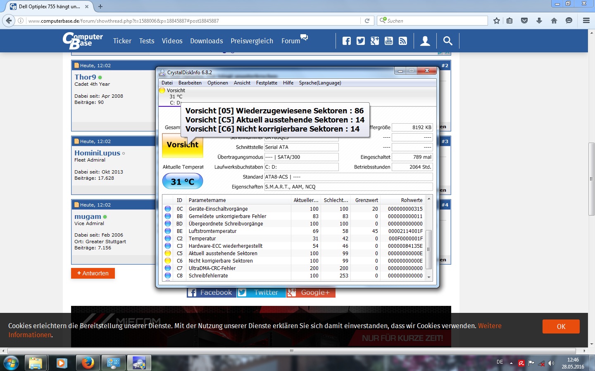Open post number #2 permalink
The height and width of the screenshot is (371, 595).
(x=445, y=66)
